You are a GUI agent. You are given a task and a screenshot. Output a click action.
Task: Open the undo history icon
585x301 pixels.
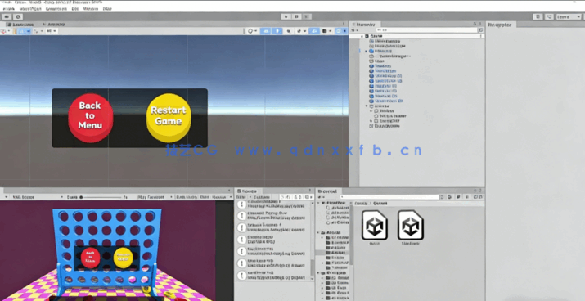(538, 17)
